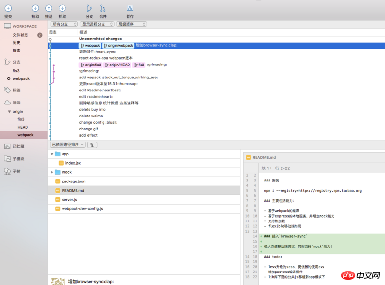Click the README.md diff header file icon
This screenshot has height=285, width=385.
coord(248,157)
